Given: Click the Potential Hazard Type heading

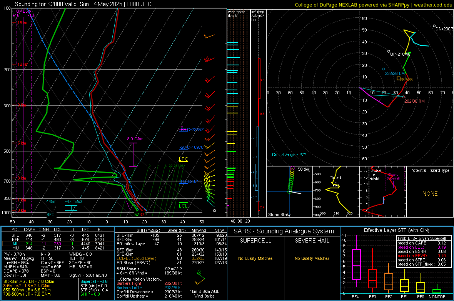Looking at the screenshot, I should pos(430,170).
